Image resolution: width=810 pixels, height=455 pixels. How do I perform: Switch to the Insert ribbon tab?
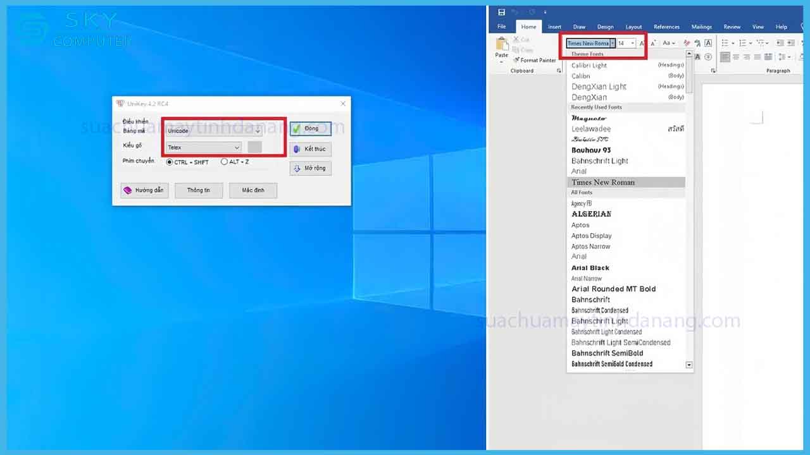click(x=554, y=27)
